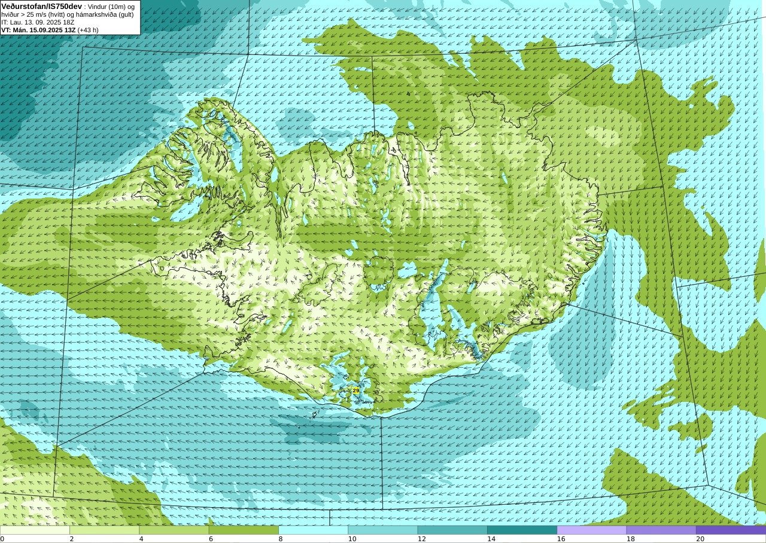Click the 'Vindur (10m) og' text in header
The image size is (766, 543).
(x=111, y=7)
